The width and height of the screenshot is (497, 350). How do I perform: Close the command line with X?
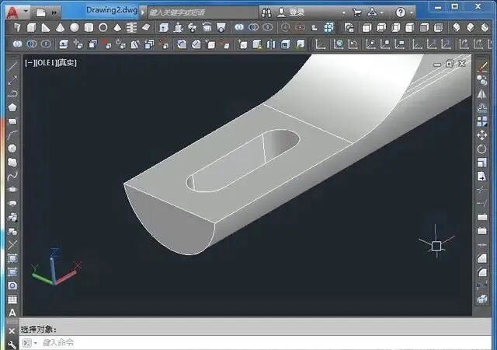12,331
